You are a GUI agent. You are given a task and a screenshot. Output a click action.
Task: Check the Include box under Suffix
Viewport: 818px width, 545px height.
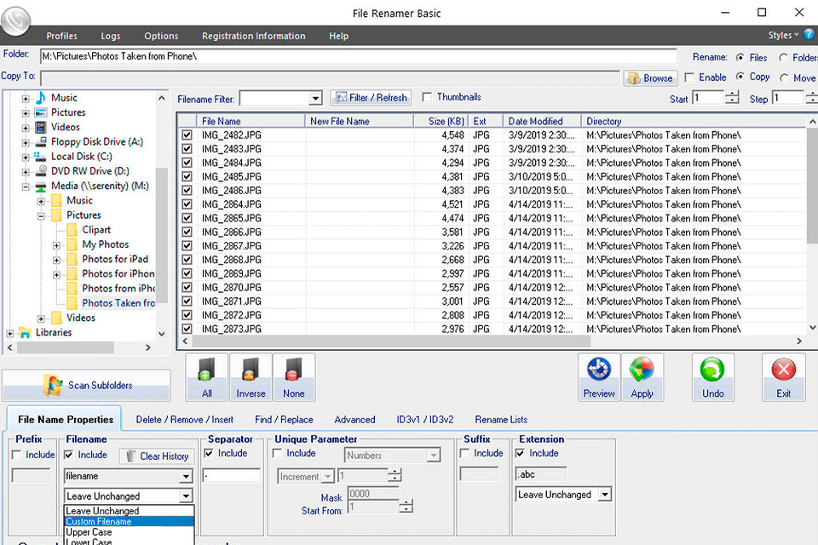coord(465,453)
